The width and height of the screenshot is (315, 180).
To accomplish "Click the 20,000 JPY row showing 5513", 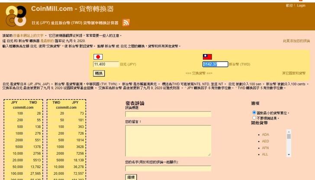I will 23,160.
